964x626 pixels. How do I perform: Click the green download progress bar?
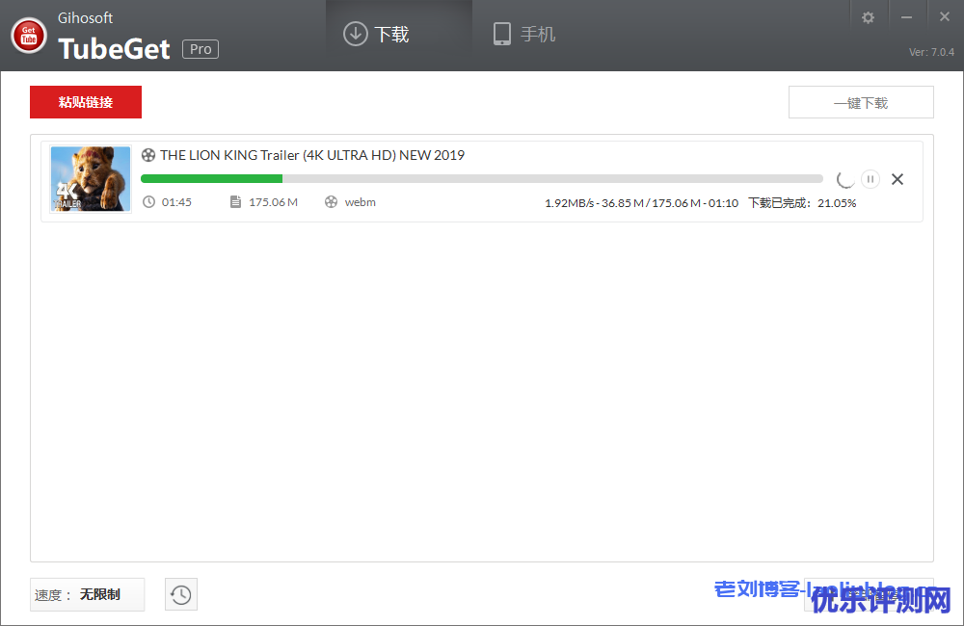coord(482,179)
